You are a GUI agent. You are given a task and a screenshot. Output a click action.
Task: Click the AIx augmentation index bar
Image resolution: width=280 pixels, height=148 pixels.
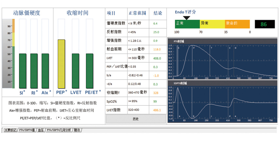point(45,71)
